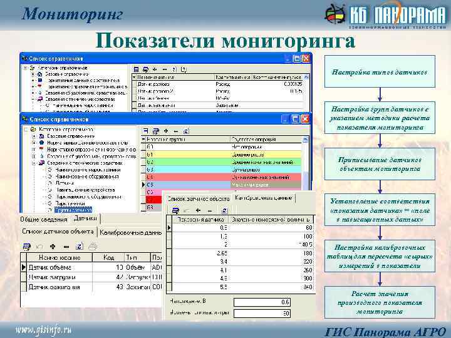Click the delete (minus) icon in the upper Список справочников window toolbar
This screenshot has height=338, width=451.
[165, 69]
